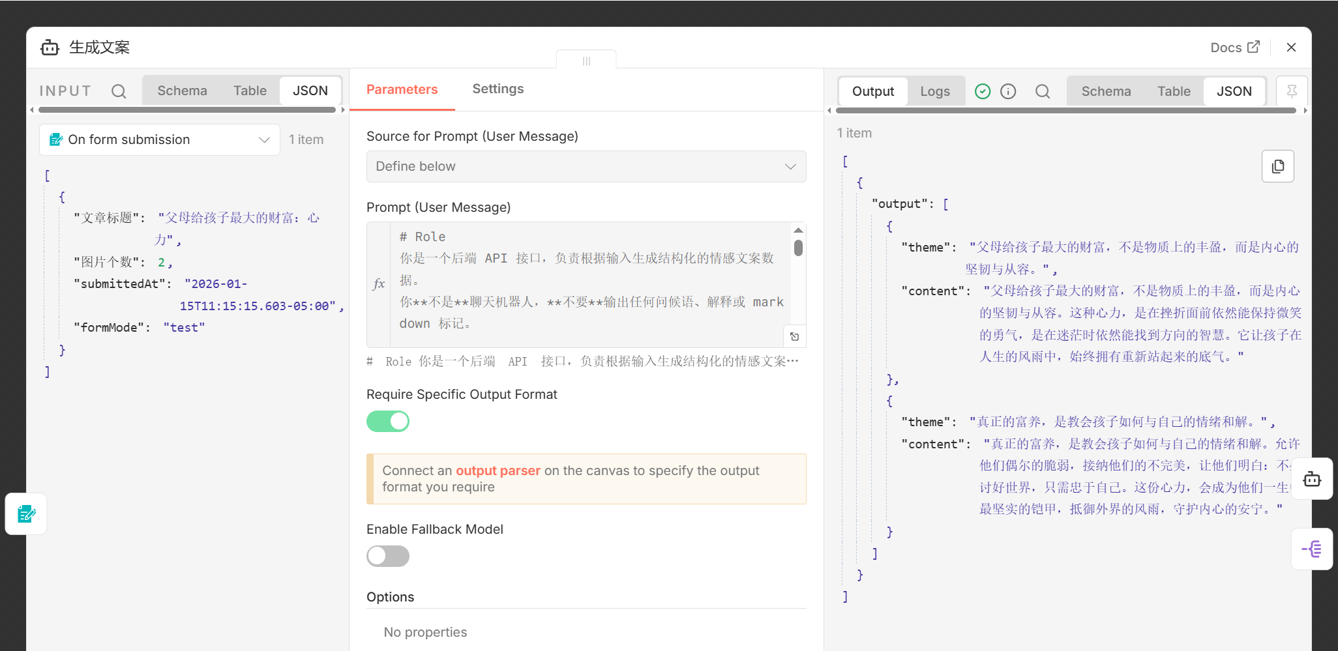Click the input panel horizontal scrollbar
This screenshot has height=651, width=1338.
[x=187, y=110]
